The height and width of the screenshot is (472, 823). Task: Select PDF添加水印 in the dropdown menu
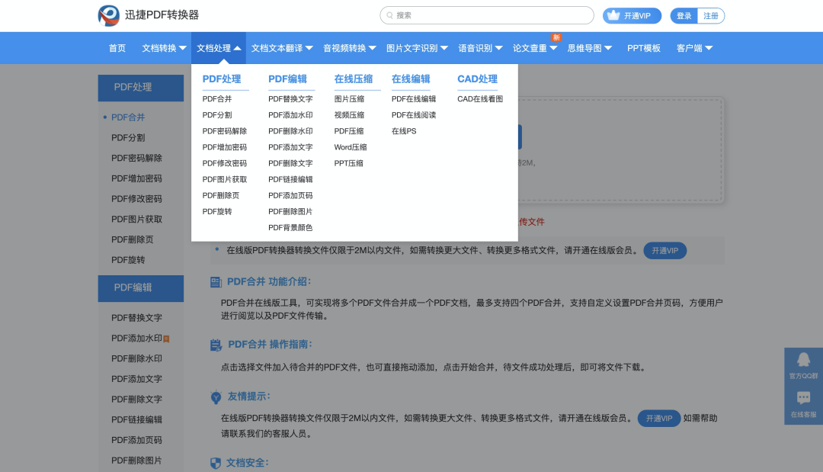tap(290, 115)
